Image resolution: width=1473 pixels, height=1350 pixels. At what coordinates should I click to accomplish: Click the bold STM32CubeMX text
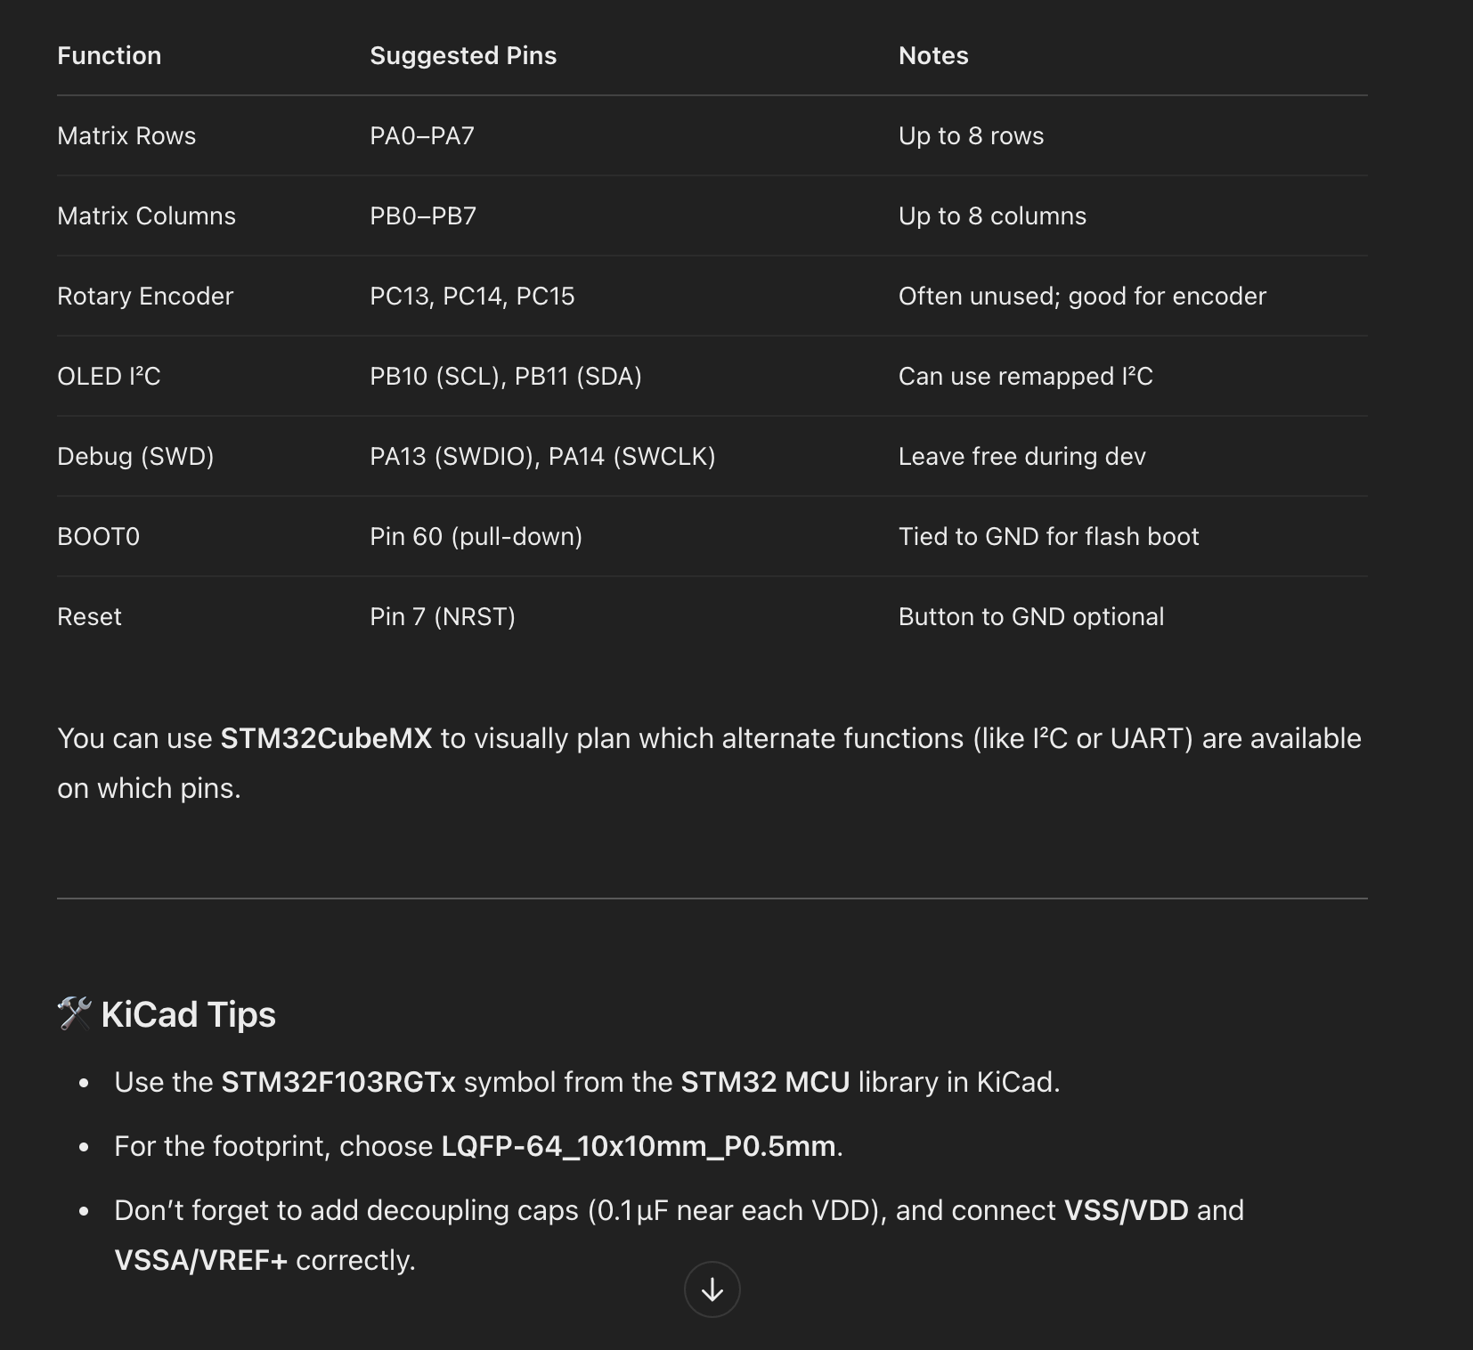click(x=326, y=738)
